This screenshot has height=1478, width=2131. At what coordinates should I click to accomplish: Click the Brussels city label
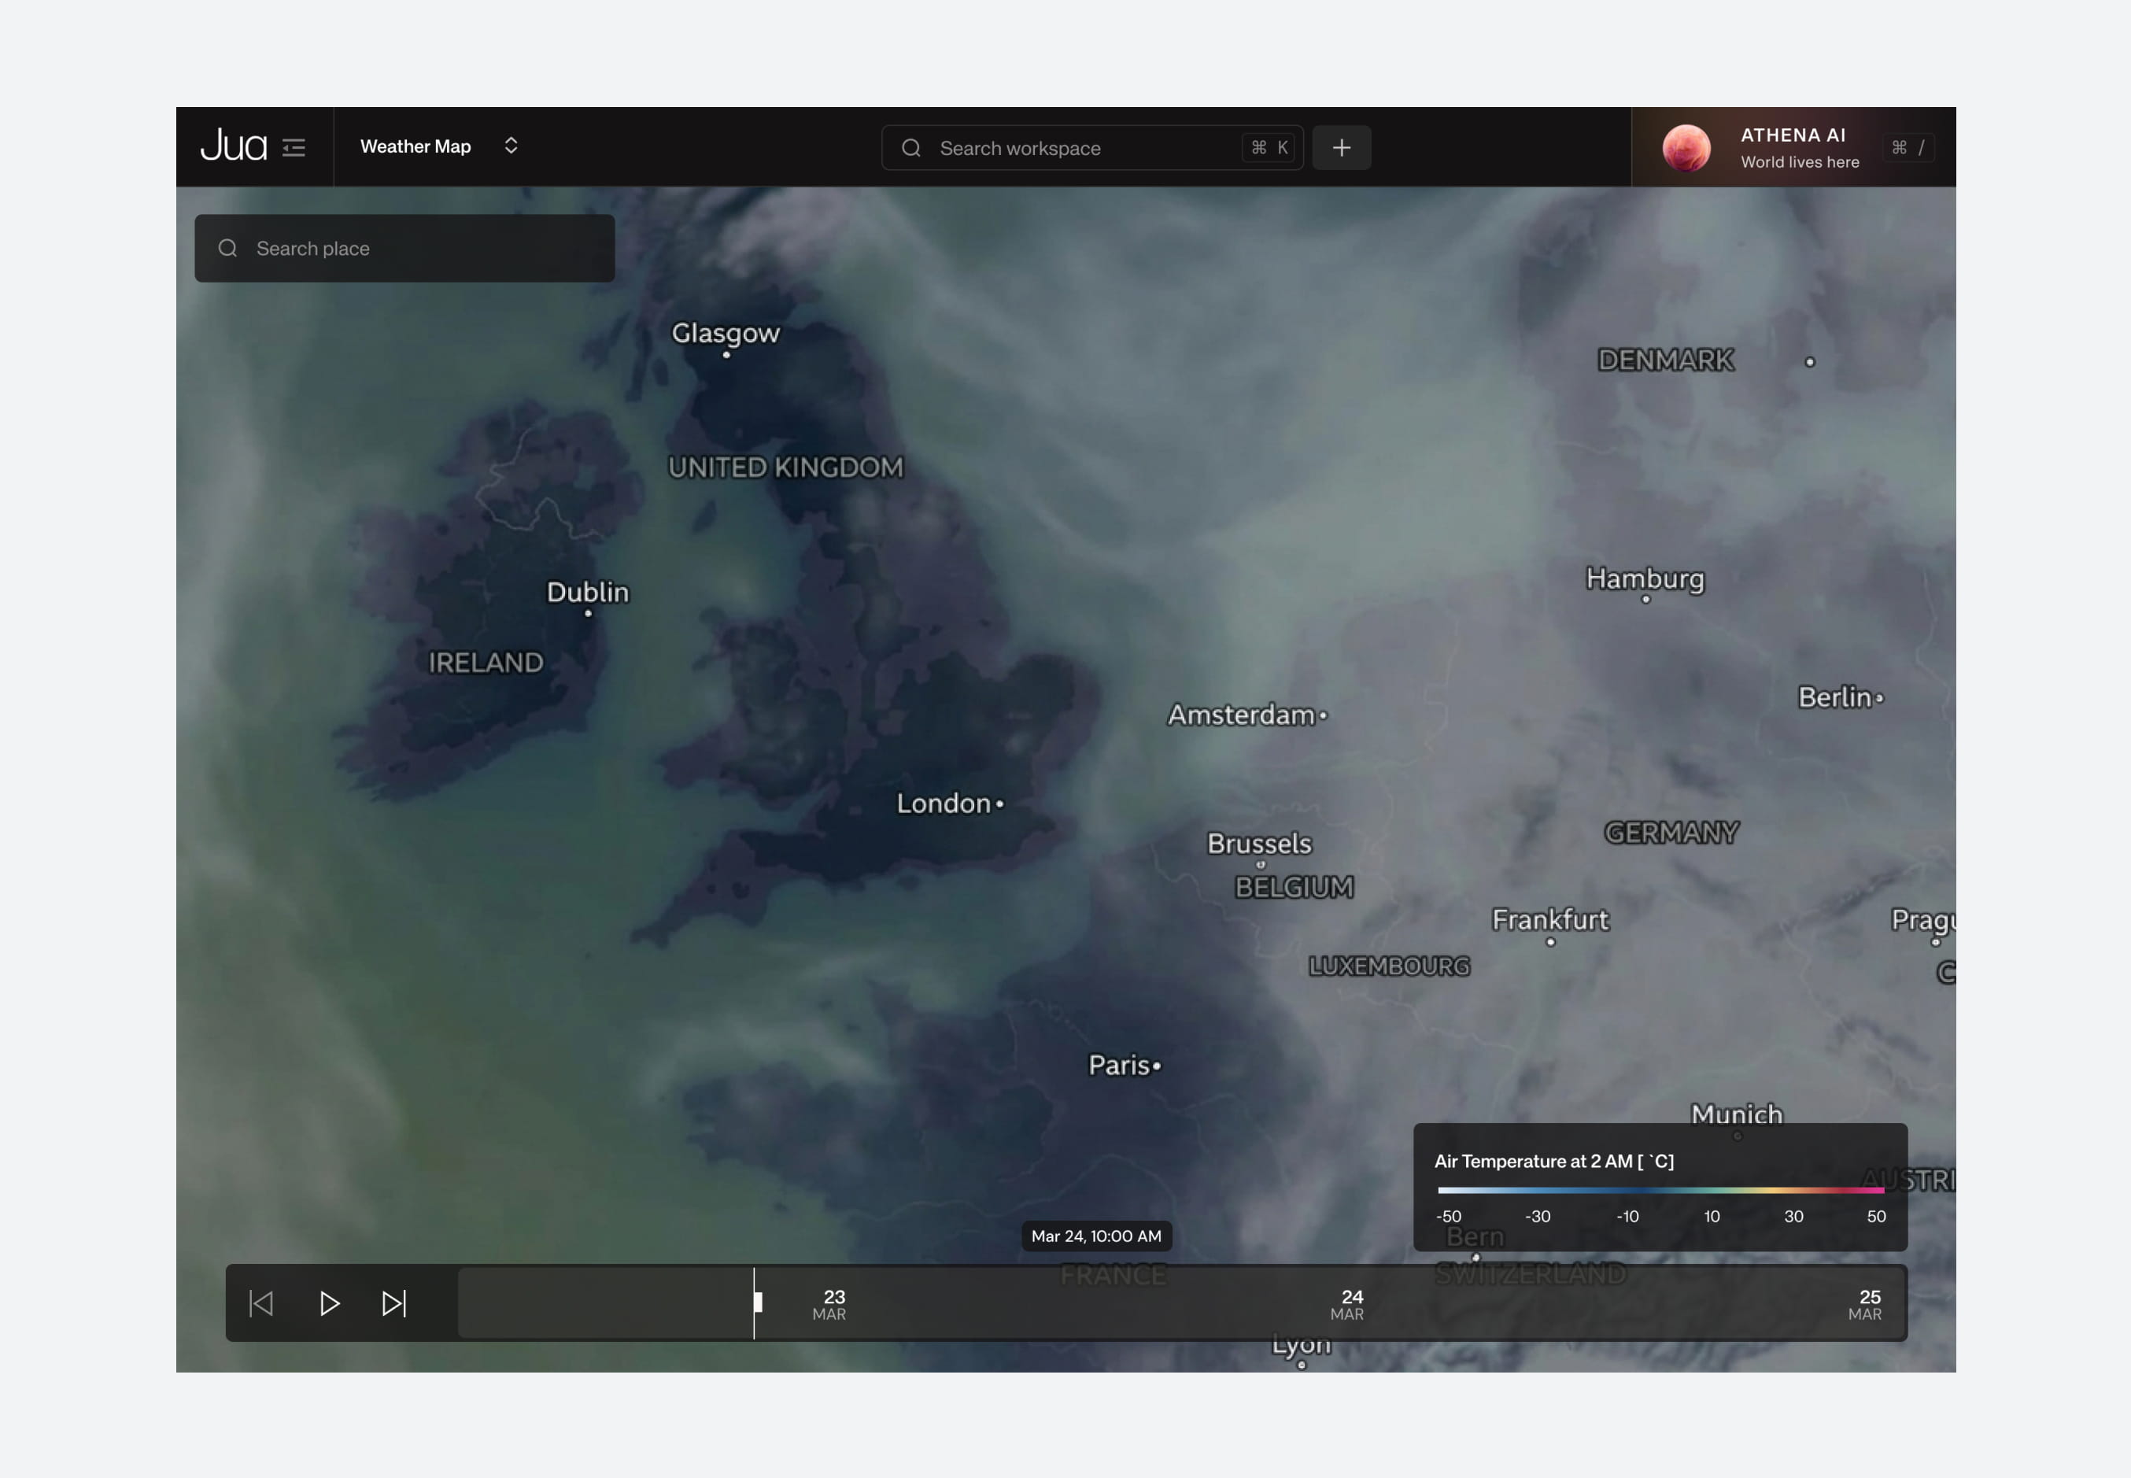coord(1260,844)
